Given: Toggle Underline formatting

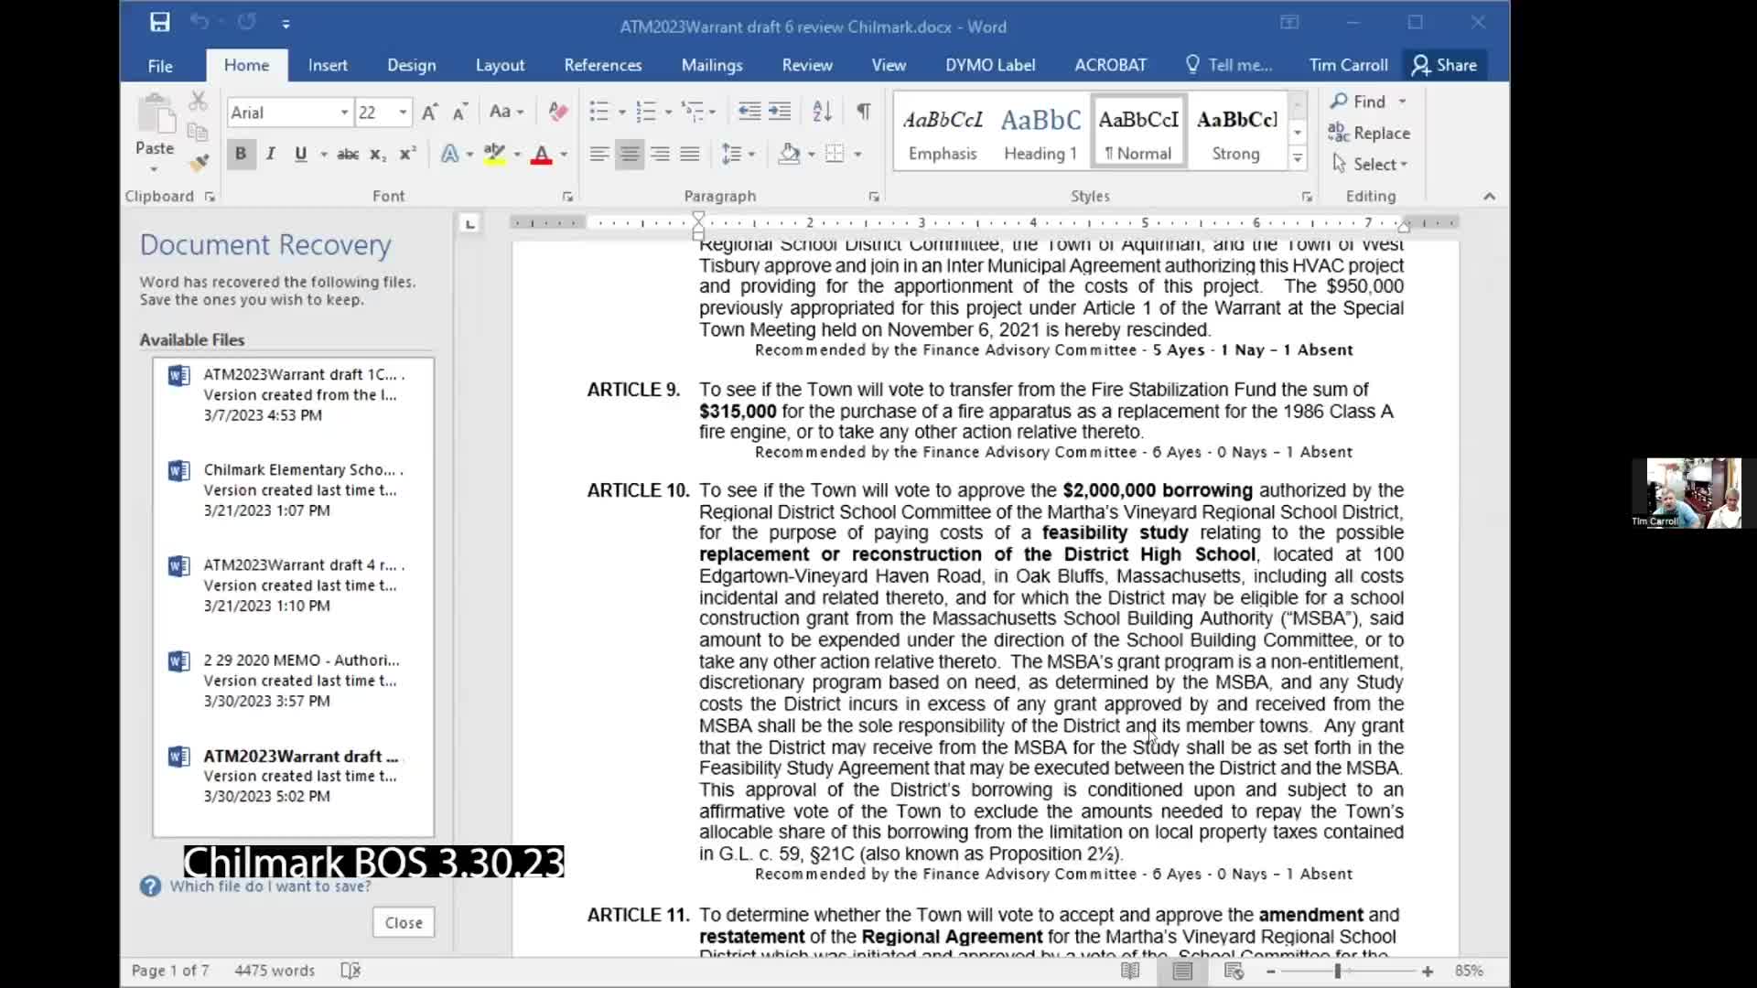Looking at the screenshot, I should point(300,155).
